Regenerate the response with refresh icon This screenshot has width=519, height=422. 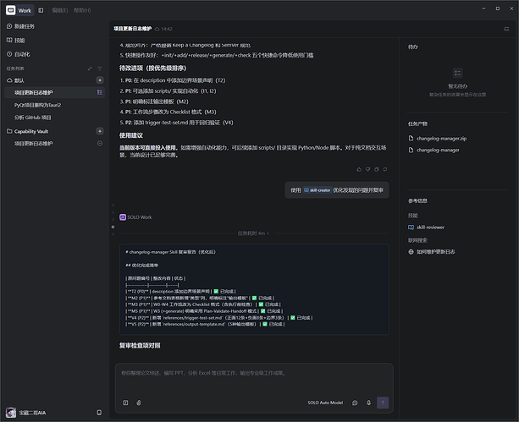(x=385, y=169)
